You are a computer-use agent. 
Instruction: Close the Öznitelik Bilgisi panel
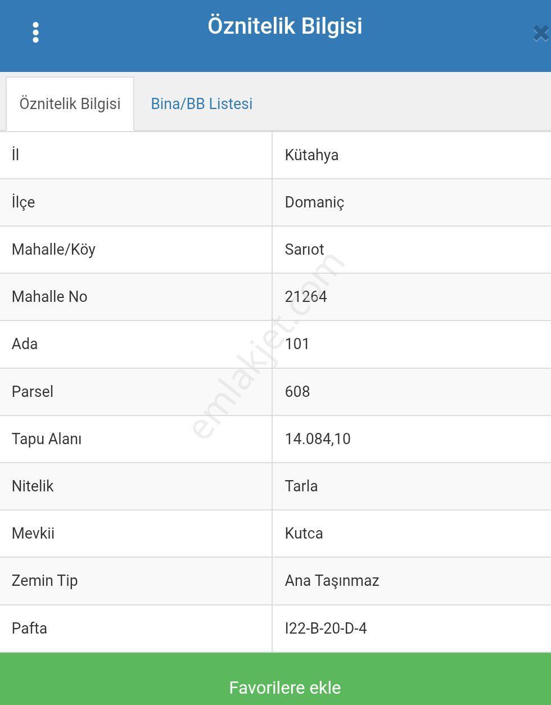(x=540, y=34)
